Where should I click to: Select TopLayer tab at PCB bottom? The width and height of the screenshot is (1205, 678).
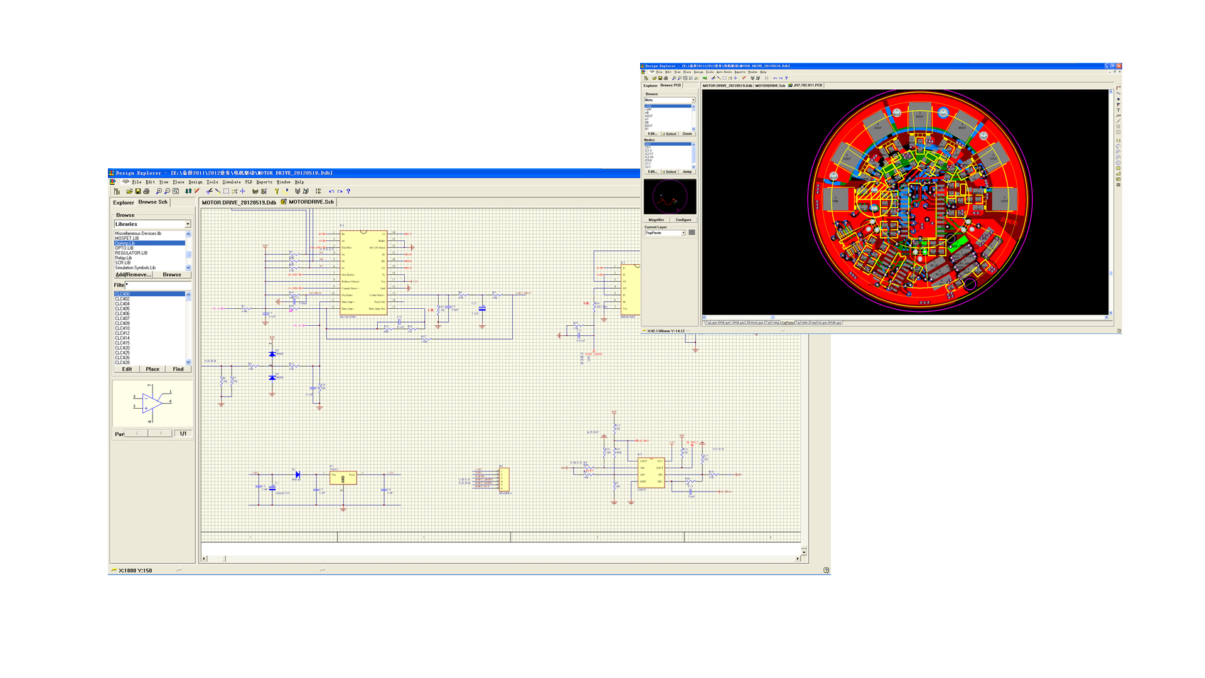click(x=712, y=323)
